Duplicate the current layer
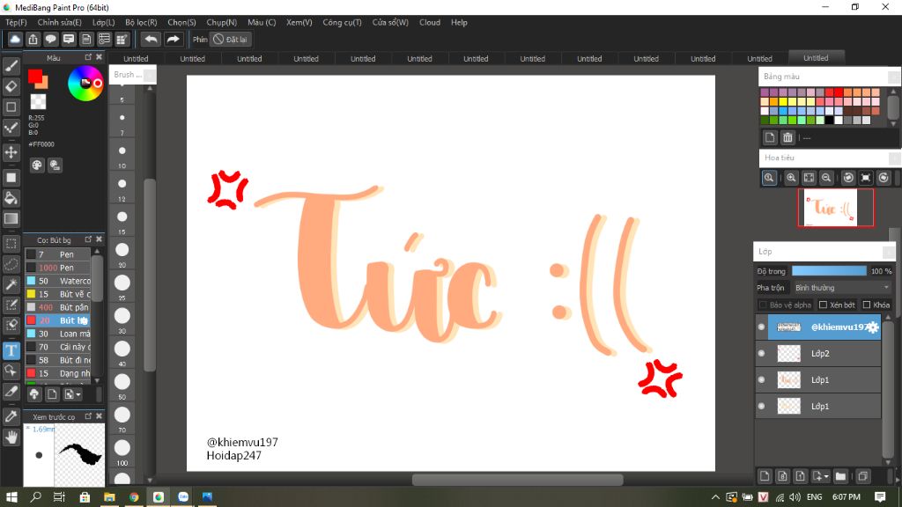Viewport: 902px width, 507px height. click(x=862, y=476)
